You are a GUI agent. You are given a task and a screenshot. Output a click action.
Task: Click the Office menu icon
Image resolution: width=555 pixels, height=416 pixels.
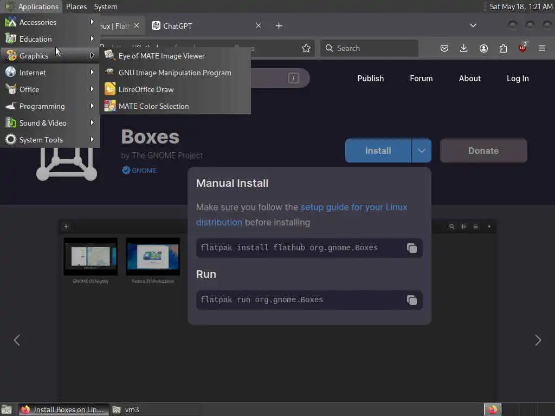point(11,89)
